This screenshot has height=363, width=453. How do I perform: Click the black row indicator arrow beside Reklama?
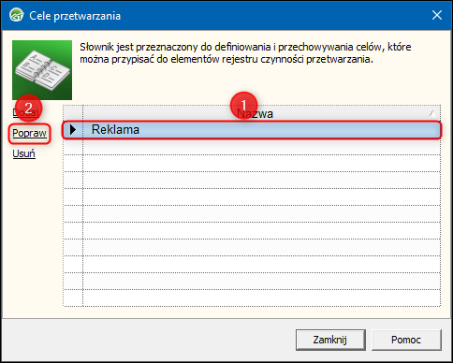coord(73,129)
